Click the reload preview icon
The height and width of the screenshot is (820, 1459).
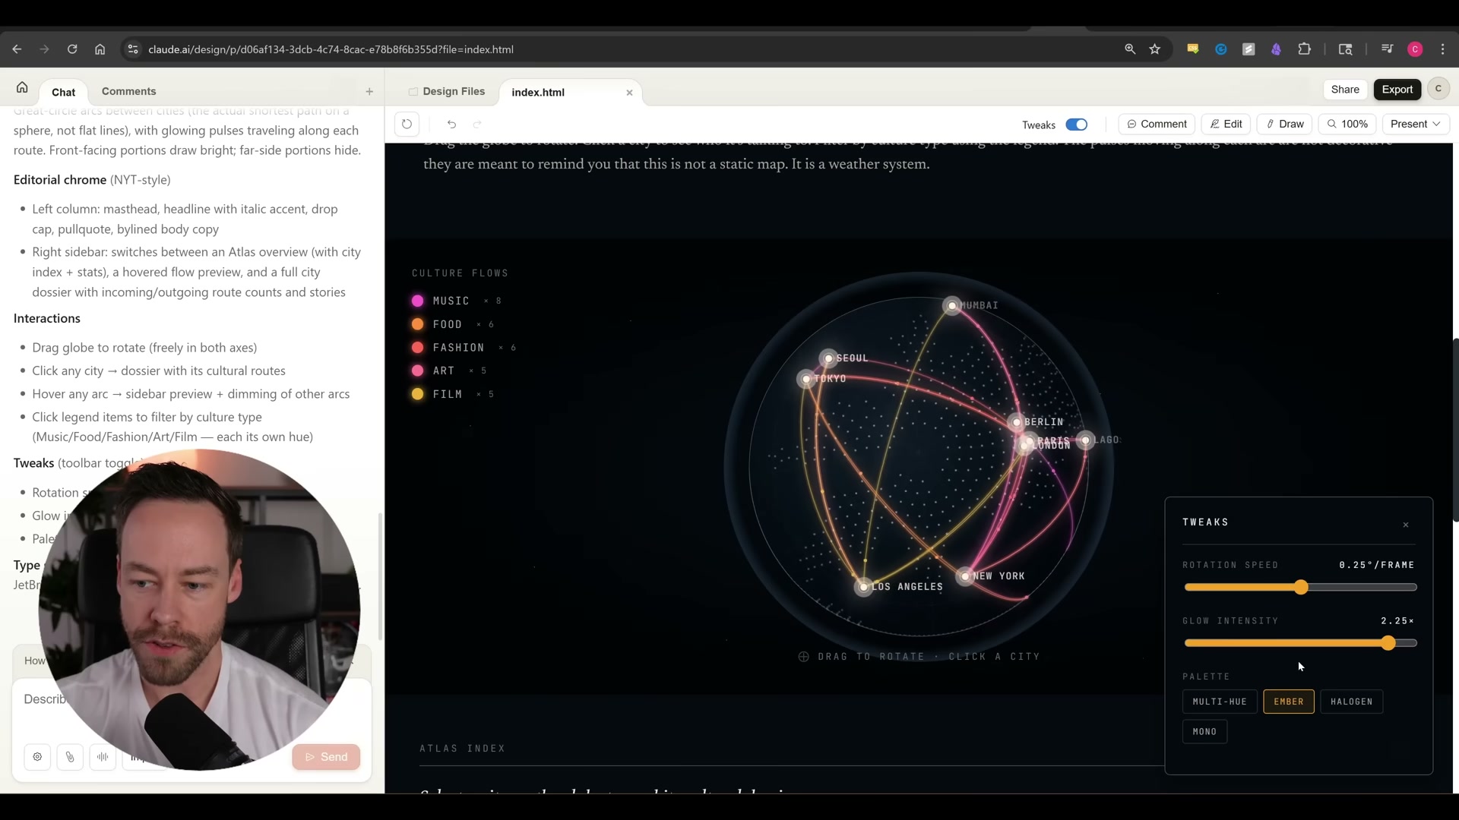(x=407, y=124)
